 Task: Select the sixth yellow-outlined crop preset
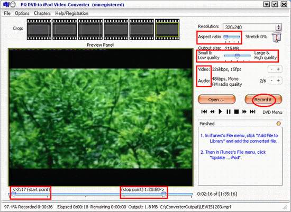point(167,29)
